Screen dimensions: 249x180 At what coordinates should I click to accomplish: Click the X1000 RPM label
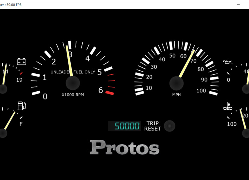[x=73, y=95]
